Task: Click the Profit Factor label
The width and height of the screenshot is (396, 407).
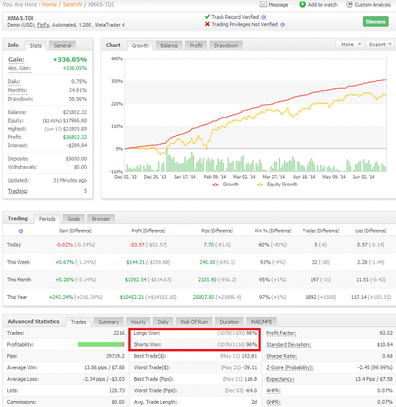Action: [281, 333]
